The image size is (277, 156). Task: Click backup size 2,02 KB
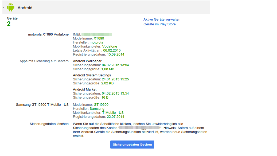coord(107,83)
